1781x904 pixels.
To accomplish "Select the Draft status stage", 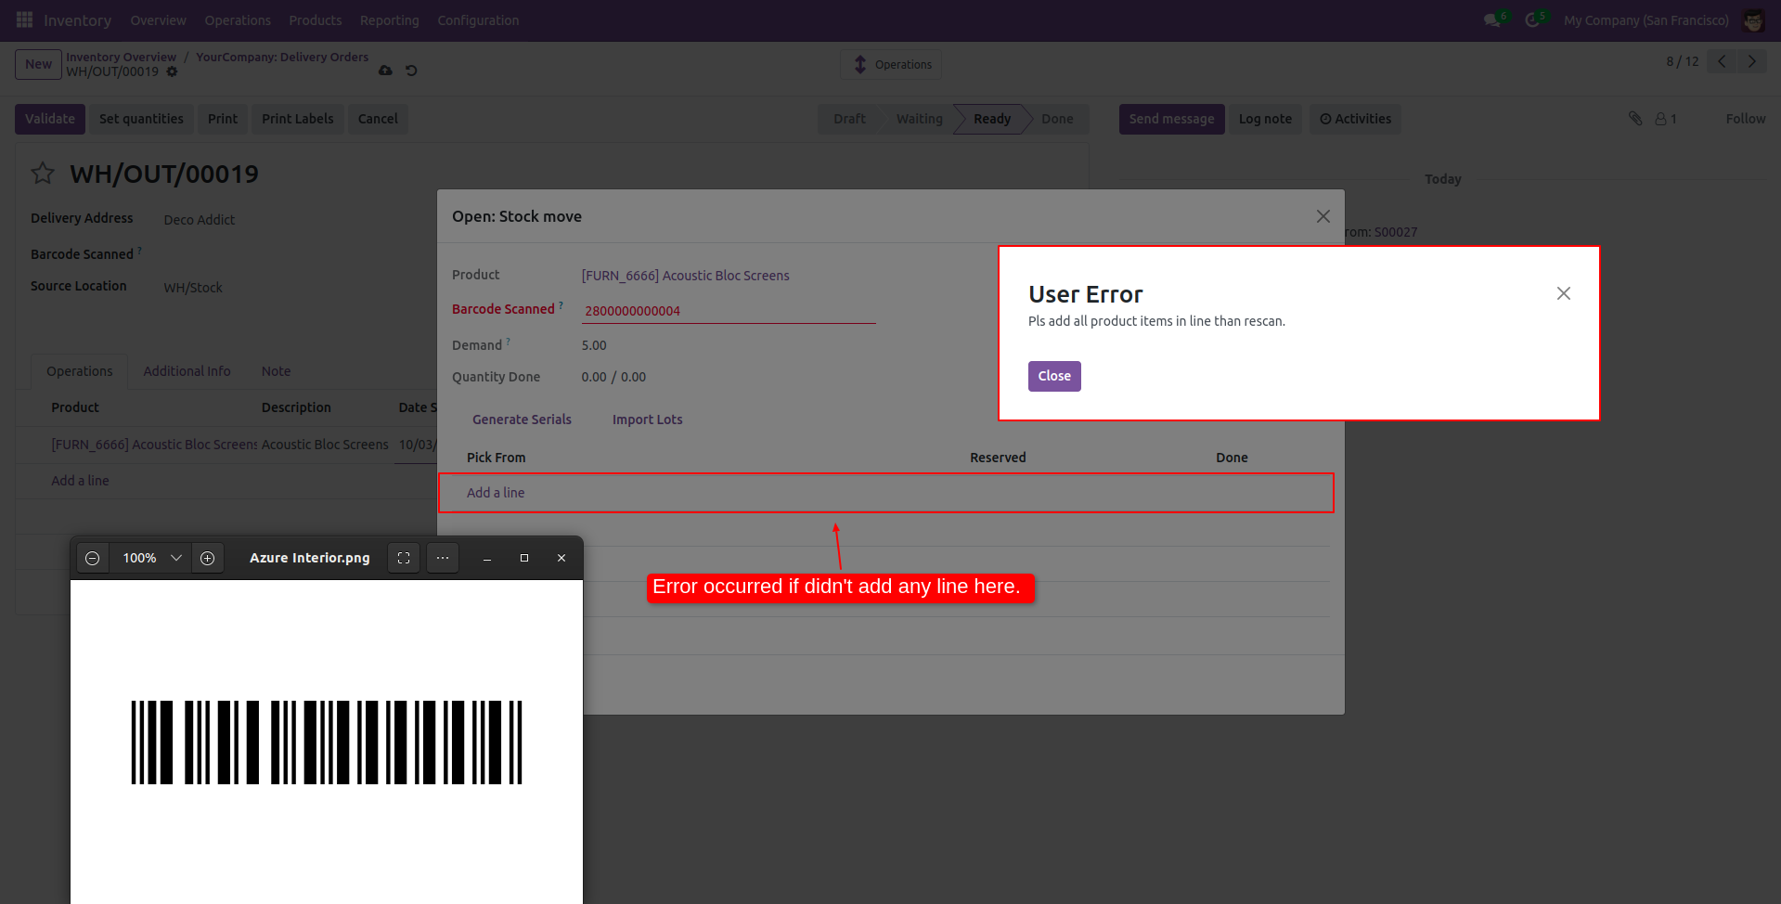I will pos(848,119).
